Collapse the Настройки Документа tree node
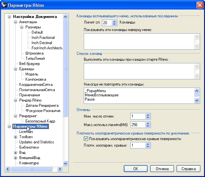Screen dimensions: 205x177 pos(9,17)
